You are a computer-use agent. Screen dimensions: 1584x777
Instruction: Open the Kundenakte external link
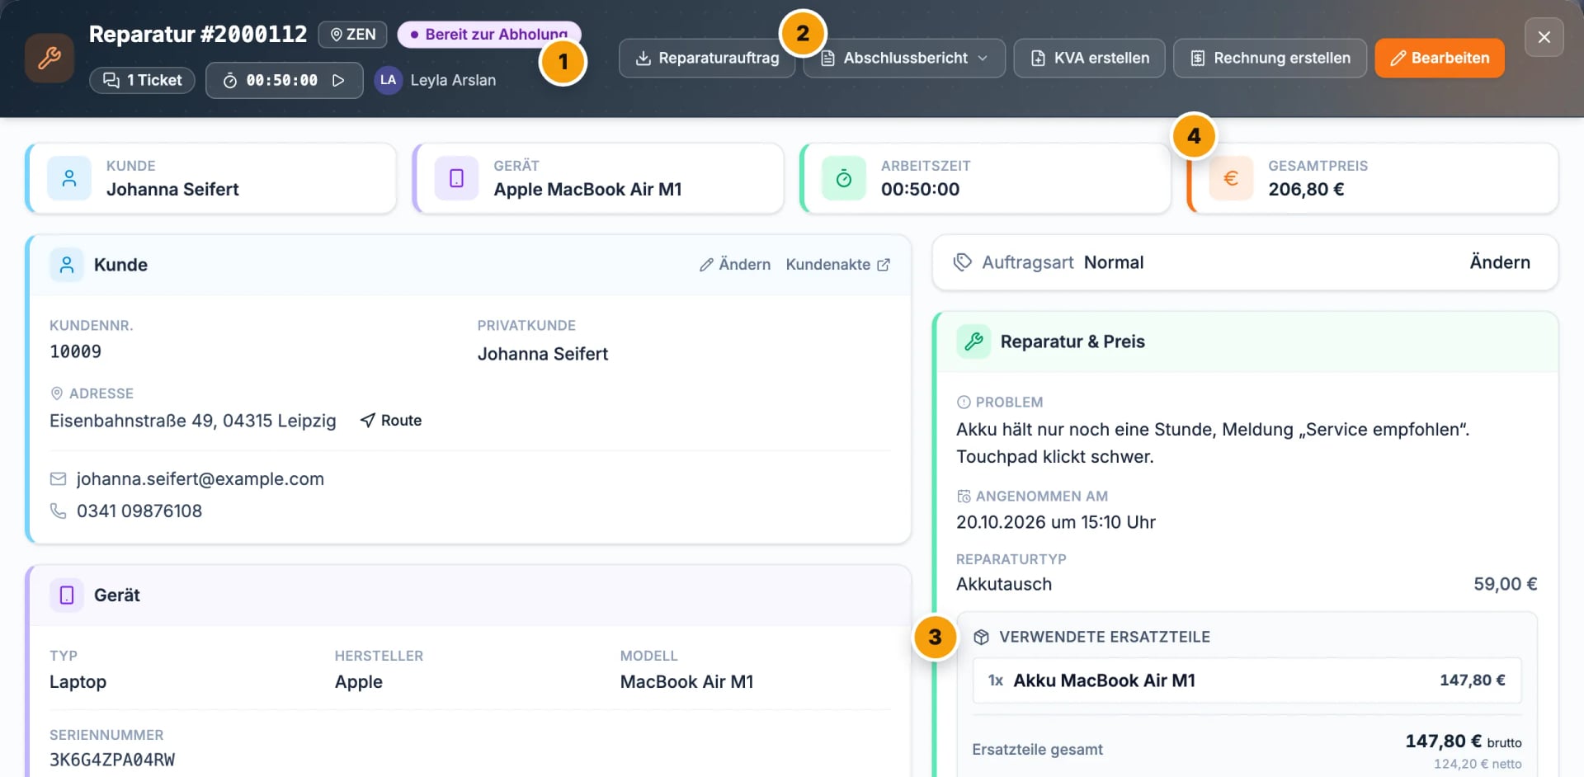(x=837, y=265)
